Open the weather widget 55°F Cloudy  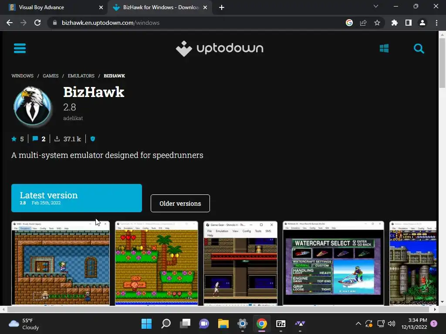24,324
